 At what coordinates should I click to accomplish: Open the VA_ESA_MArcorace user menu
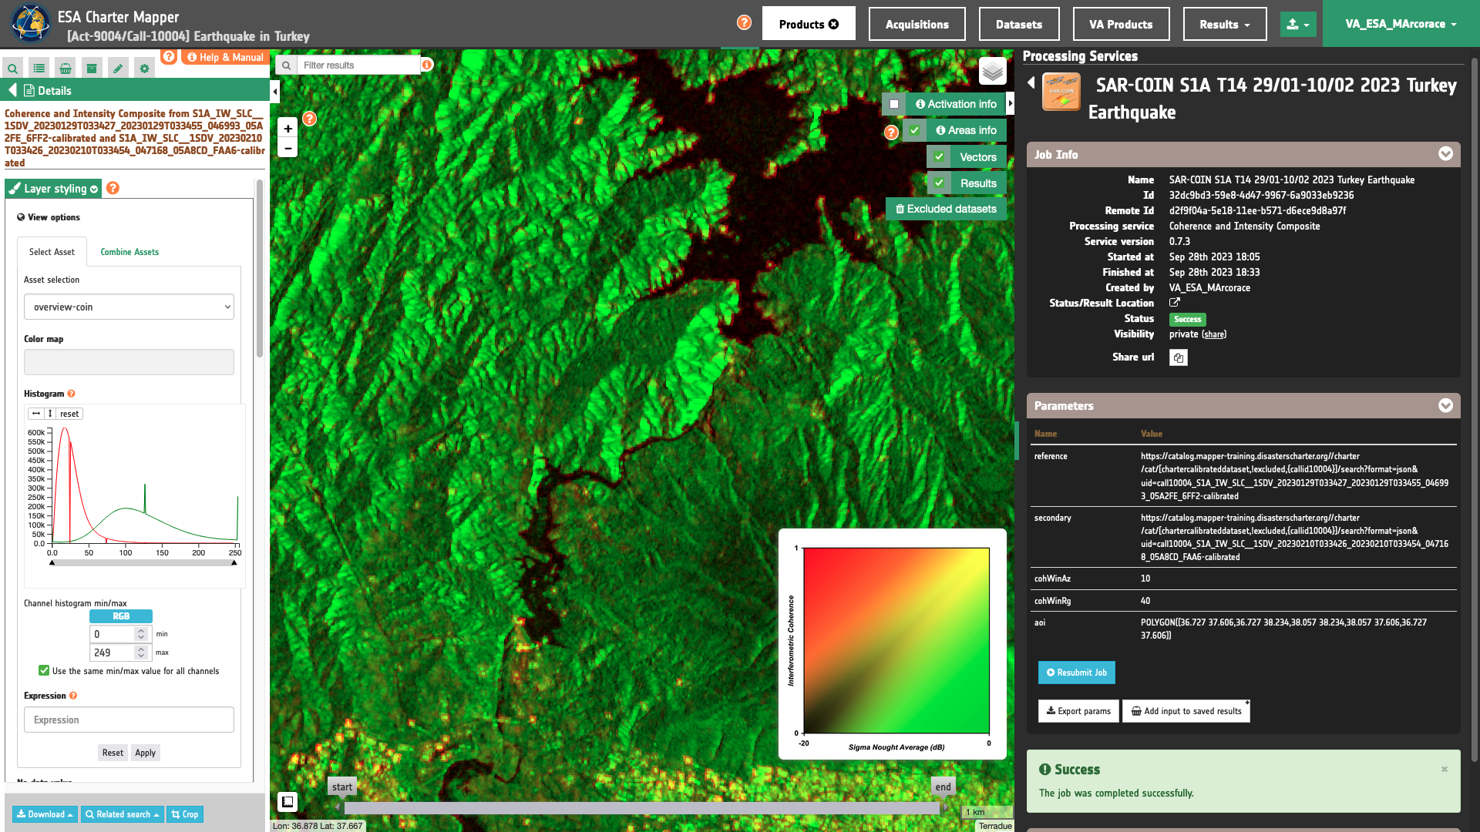click(x=1401, y=24)
